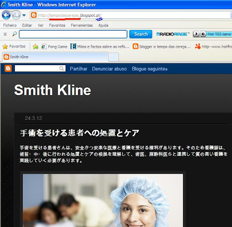Click the 24.3.12 post date
This screenshot has height=227, width=232.
[x=34, y=118]
